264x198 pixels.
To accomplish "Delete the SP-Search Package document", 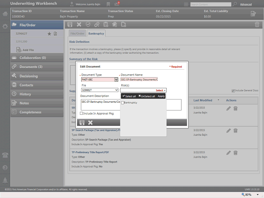I will tap(236, 131).
